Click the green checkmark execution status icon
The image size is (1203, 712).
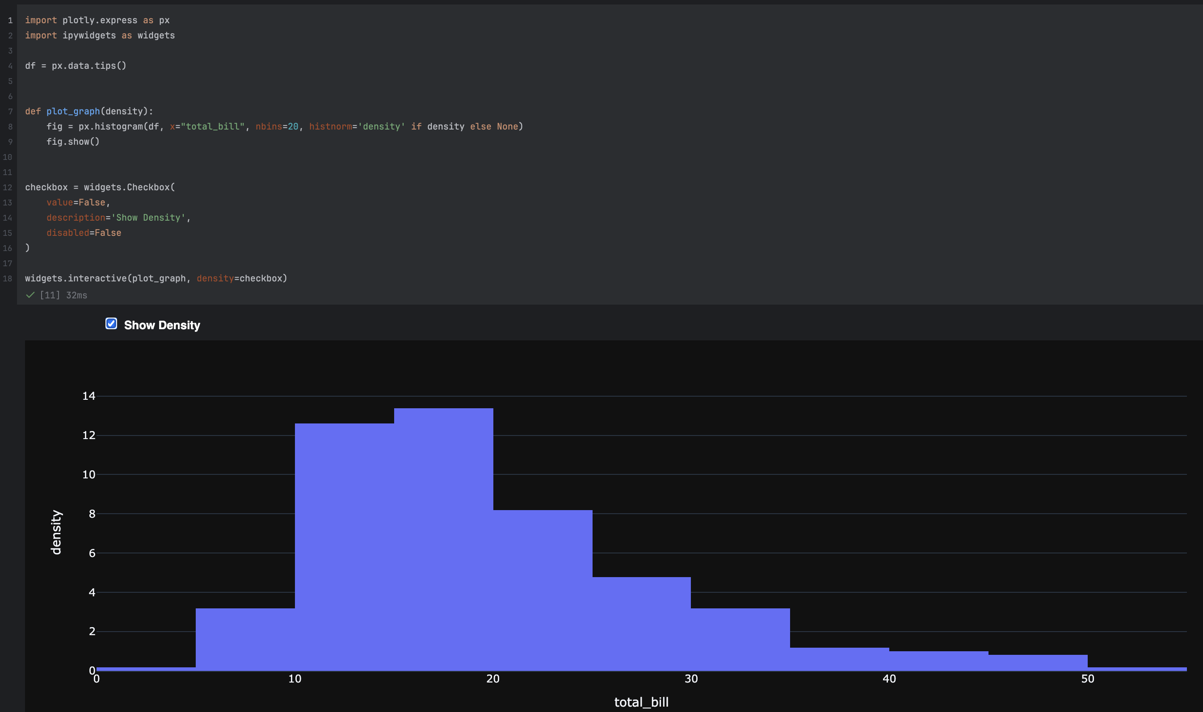click(30, 295)
